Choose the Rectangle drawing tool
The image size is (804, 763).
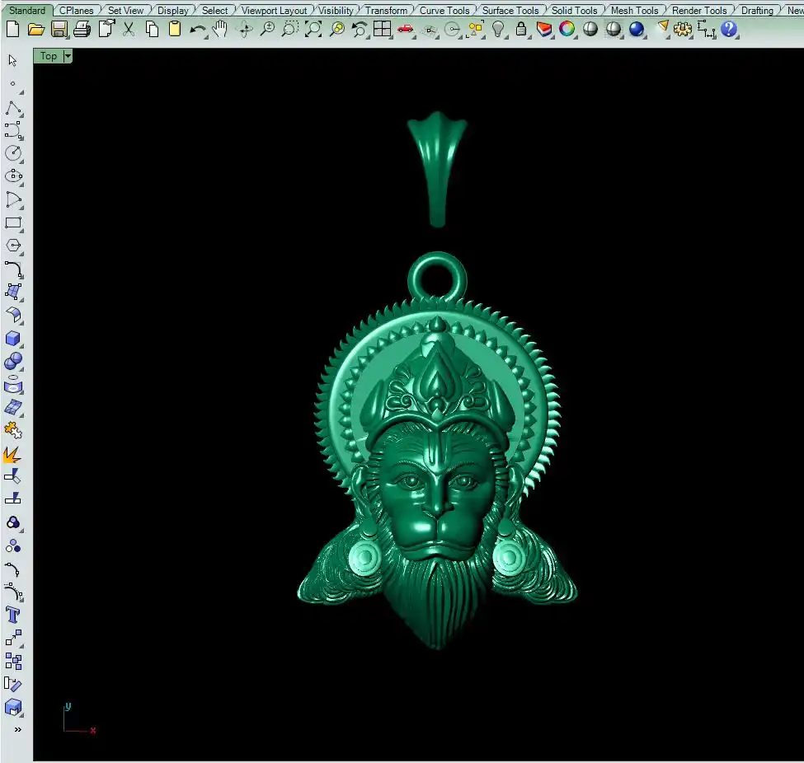click(x=13, y=222)
